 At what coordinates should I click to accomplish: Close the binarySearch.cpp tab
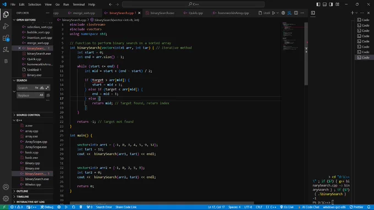139,13
